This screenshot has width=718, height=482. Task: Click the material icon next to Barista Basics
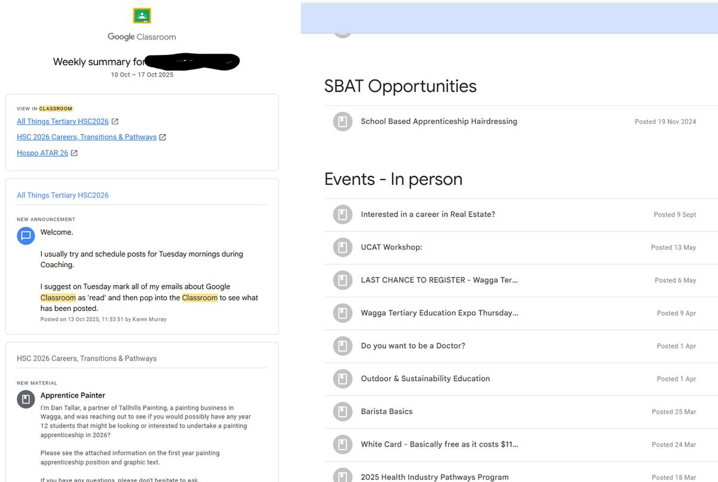click(342, 411)
